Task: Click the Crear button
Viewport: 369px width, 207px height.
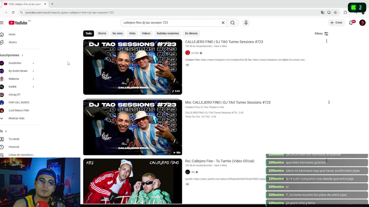Action: tap(336, 23)
